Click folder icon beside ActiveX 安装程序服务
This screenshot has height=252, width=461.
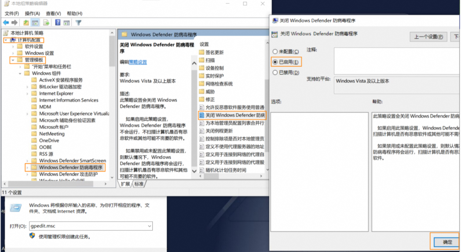tap(34, 80)
